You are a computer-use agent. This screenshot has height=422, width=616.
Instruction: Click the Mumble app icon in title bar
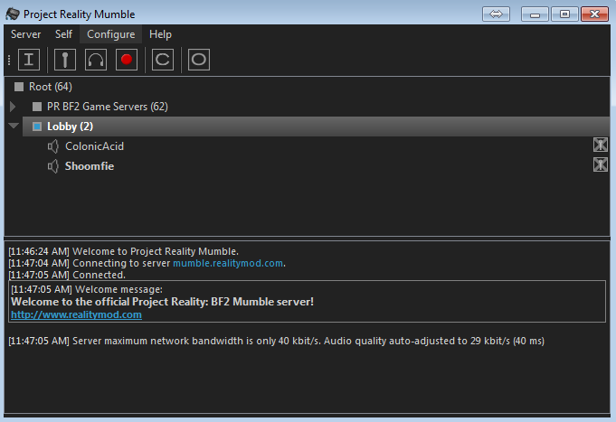pyautogui.click(x=13, y=14)
